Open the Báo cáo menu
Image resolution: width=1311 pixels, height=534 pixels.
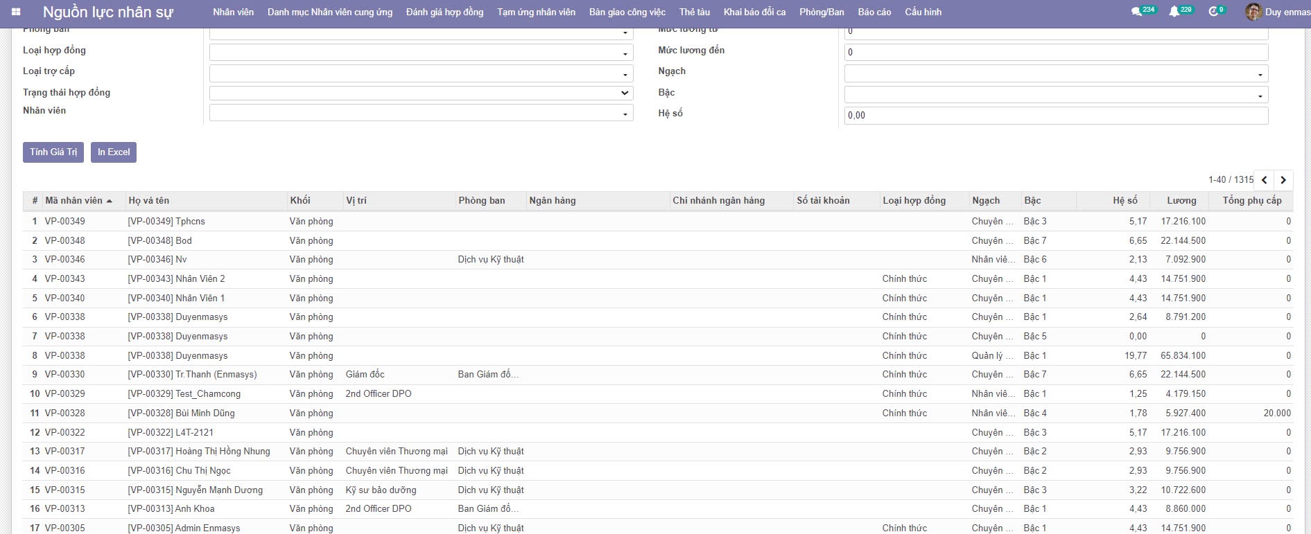[874, 12]
